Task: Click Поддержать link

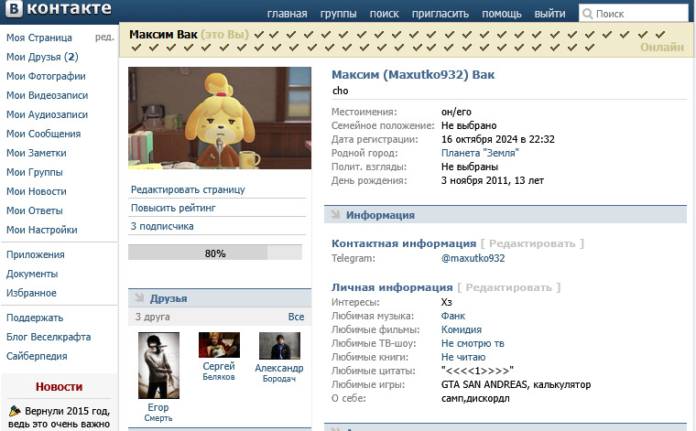Action: point(35,318)
